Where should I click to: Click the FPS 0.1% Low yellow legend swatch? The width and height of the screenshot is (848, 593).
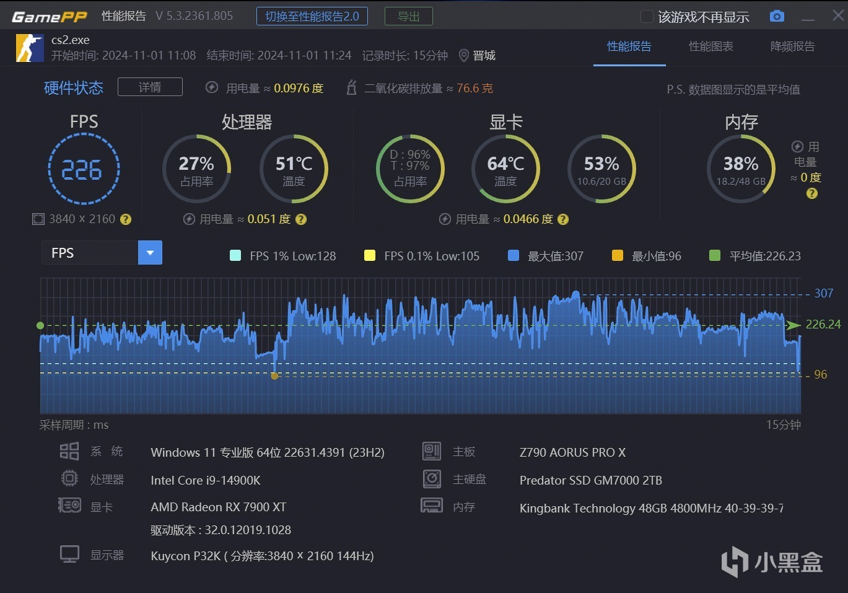click(370, 255)
